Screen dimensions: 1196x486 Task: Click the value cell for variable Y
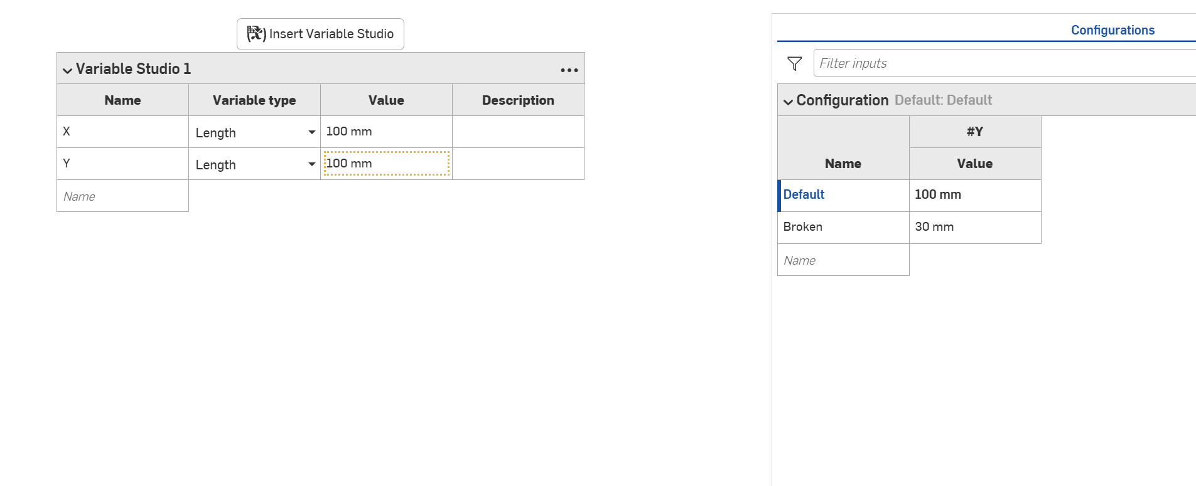386,164
